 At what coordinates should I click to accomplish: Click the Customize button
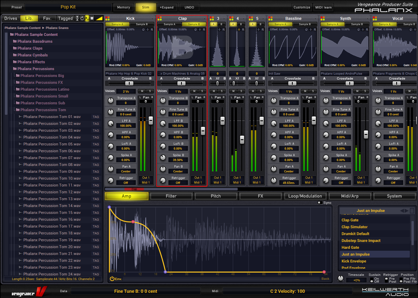coord(302,7)
